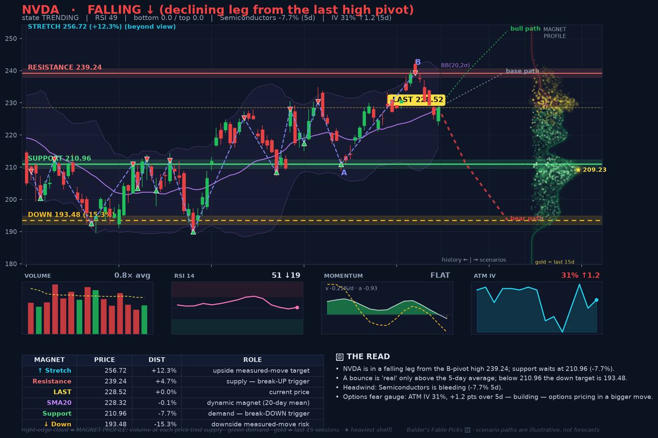The height and width of the screenshot is (438, 658).
Task: Click the DIST column header
Action: coord(157,360)
